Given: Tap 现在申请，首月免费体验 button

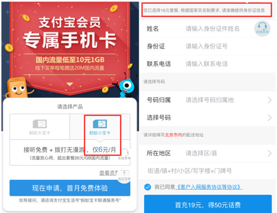Looking at the screenshot, I should pos(70,188).
